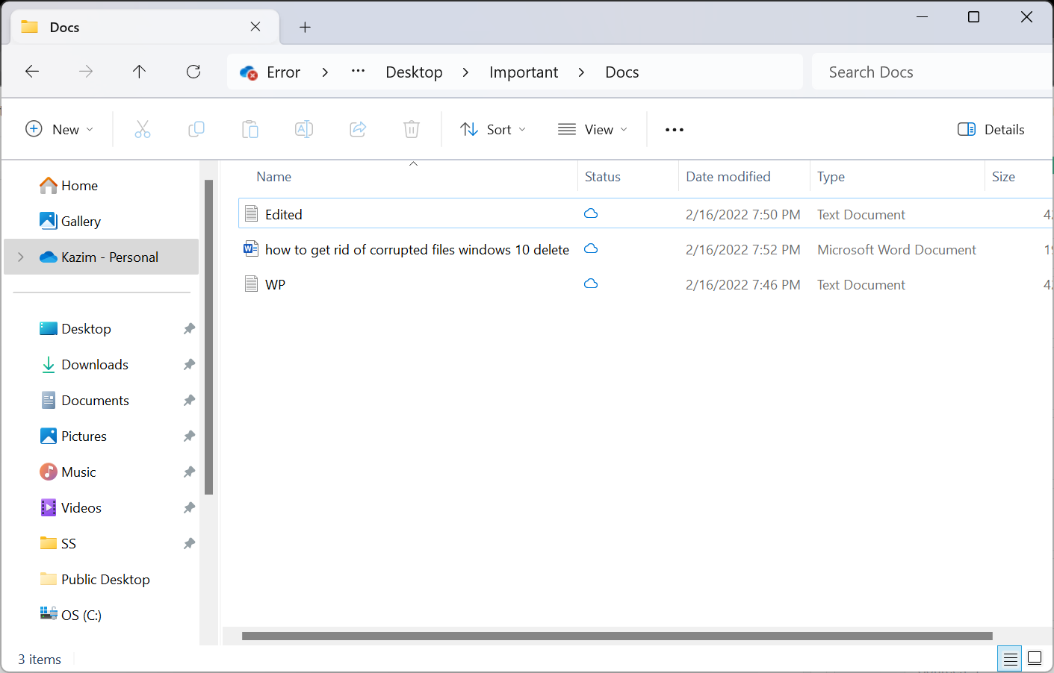Click the Share icon in the toolbar
This screenshot has height=673, width=1054.
[x=358, y=129]
